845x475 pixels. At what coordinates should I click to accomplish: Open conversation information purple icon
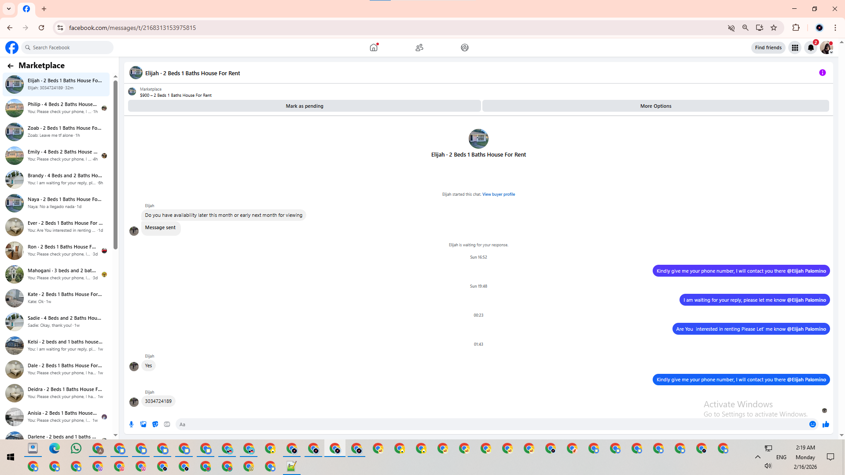tap(822, 73)
